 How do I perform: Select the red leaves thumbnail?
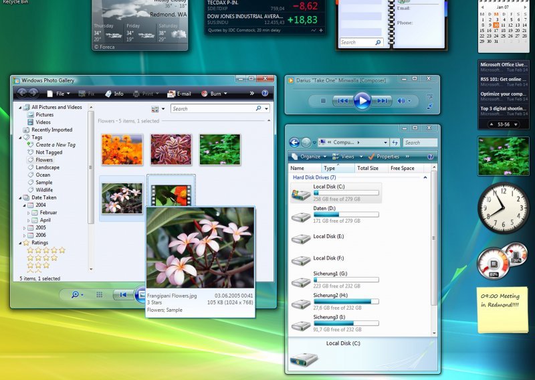(x=171, y=150)
